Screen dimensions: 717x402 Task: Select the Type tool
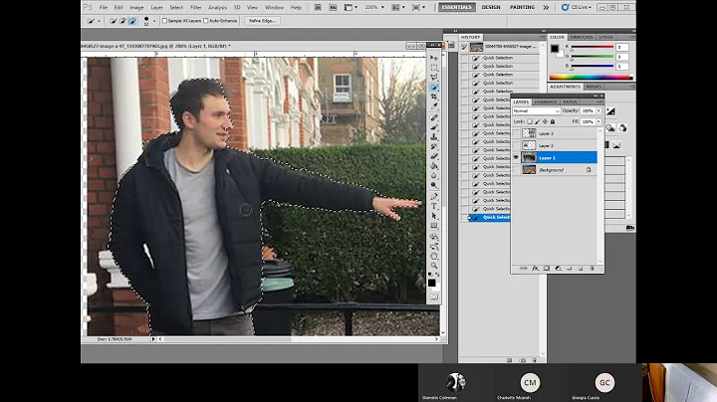(x=434, y=206)
